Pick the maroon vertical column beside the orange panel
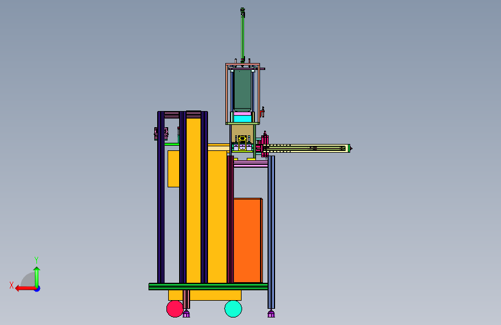 pos(230,219)
